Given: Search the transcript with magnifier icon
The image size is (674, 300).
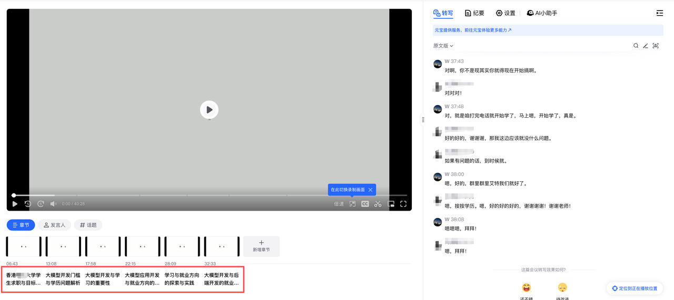Looking at the screenshot, I should tap(636, 46).
